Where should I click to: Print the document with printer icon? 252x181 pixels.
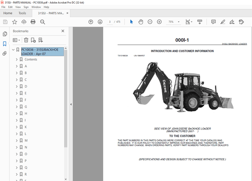(x=33, y=22)
